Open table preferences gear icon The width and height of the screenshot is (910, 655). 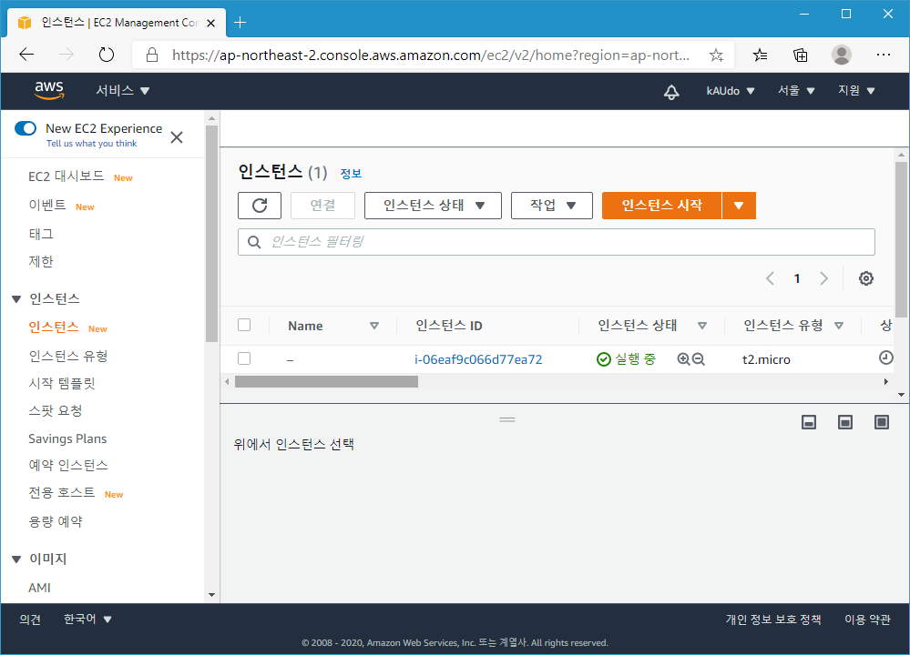(x=866, y=278)
